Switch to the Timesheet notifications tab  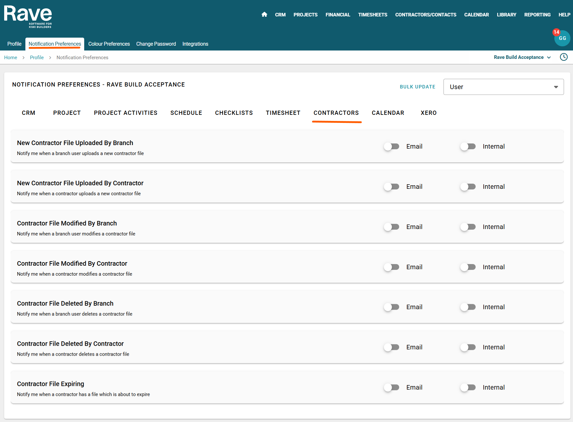[x=283, y=113]
